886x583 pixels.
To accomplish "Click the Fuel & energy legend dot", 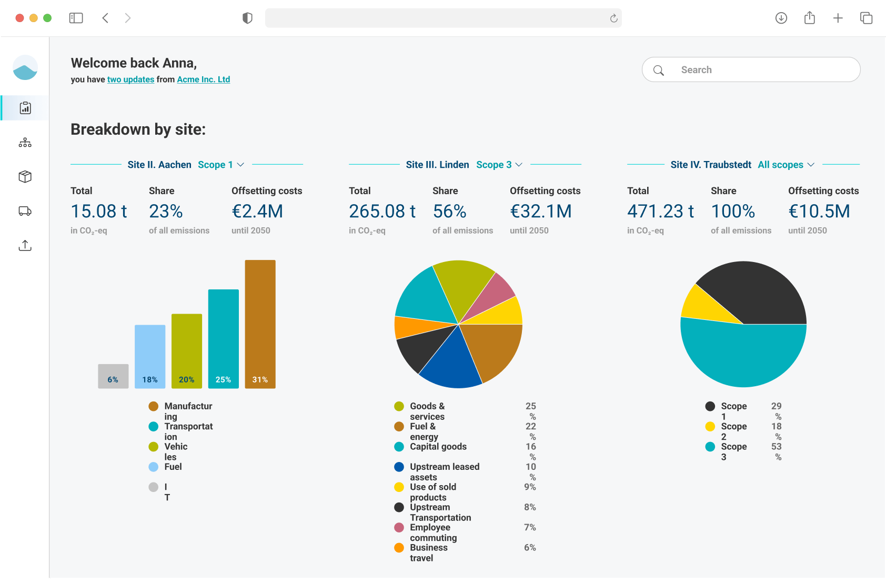I will pyautogui.click(x=399, y=426).
